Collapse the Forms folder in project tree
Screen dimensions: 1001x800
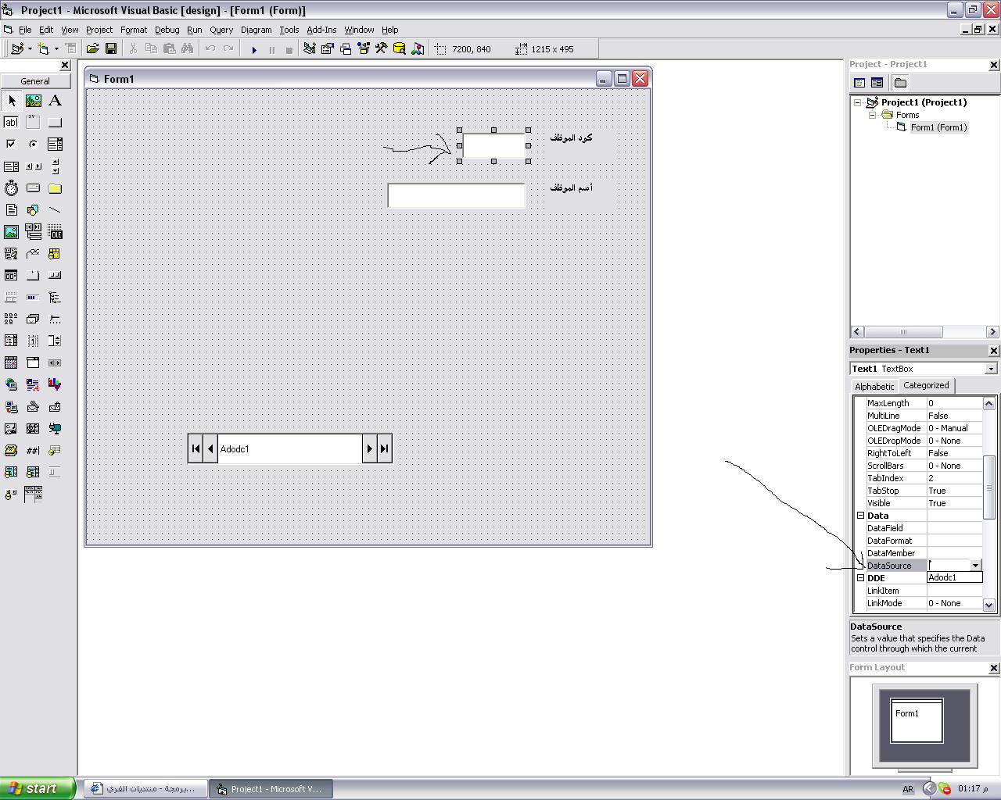(872, 115)
